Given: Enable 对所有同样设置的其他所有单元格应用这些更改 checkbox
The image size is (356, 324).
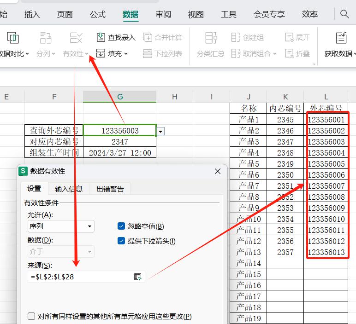Looking at the screenshot, I should click(x=31, y=316).
